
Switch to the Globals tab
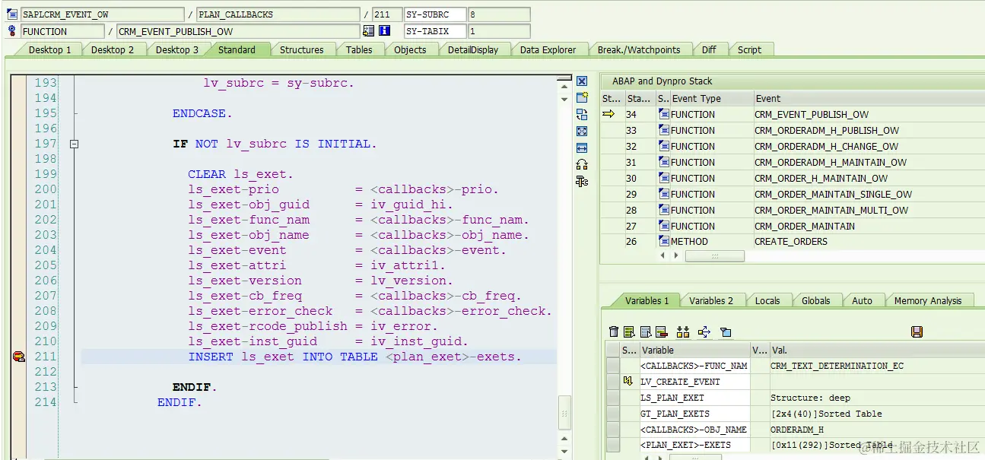pyautogui.click(x=815, y=300)
